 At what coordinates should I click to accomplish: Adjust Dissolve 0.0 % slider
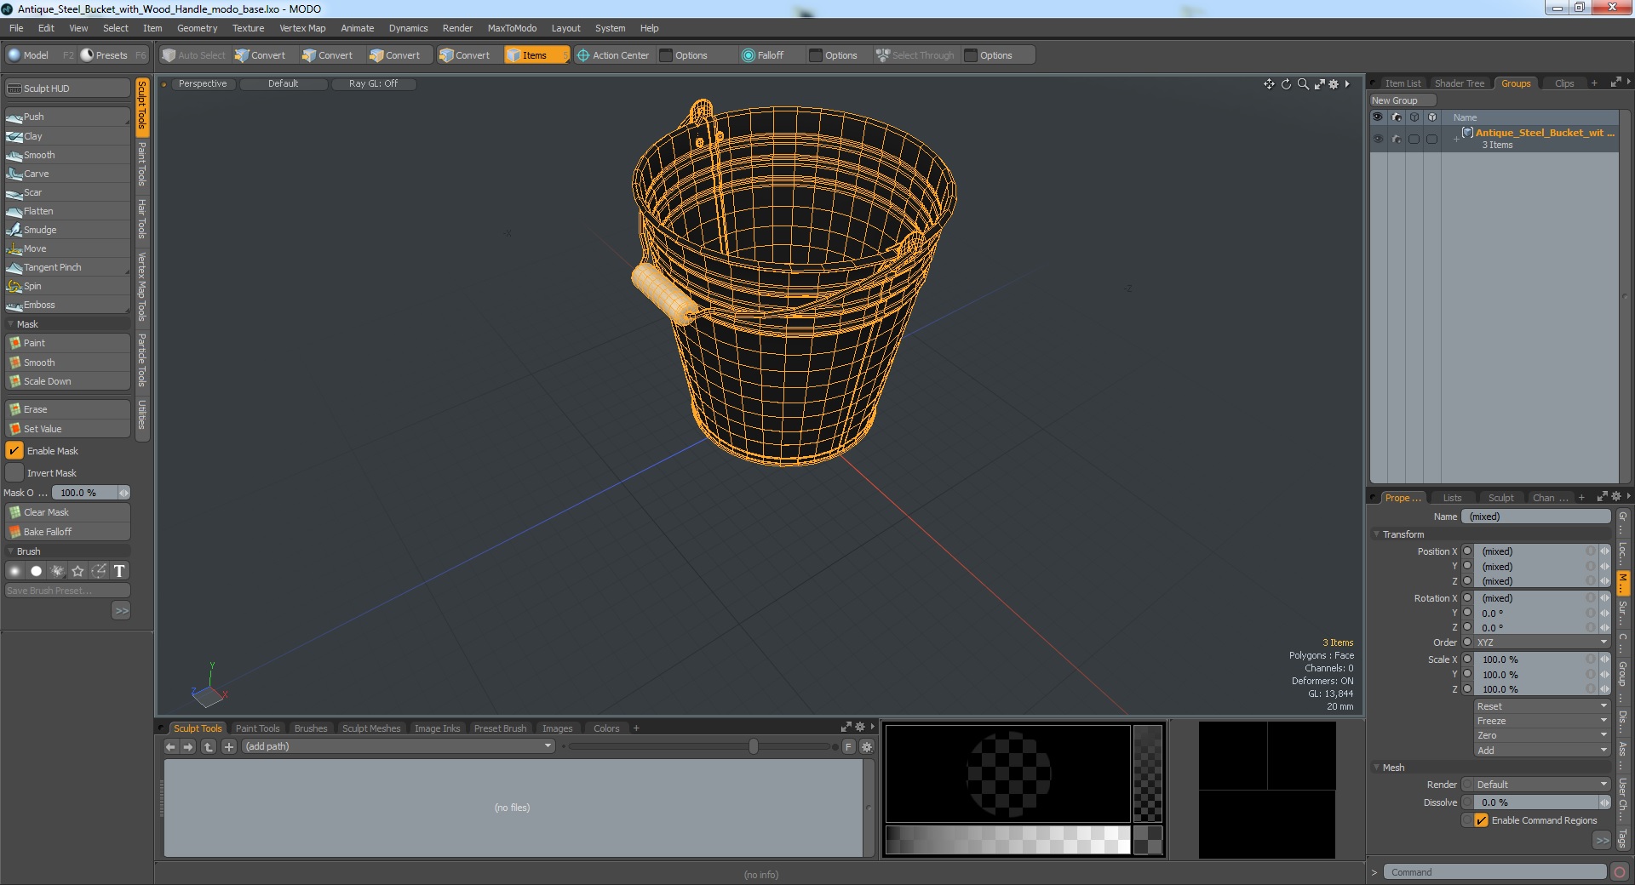1541,802
